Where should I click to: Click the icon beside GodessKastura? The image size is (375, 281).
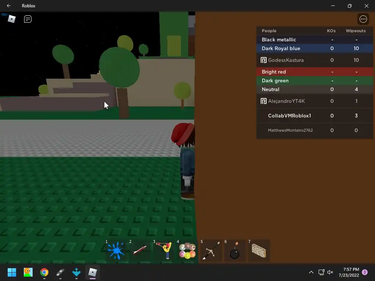[264, 60]
